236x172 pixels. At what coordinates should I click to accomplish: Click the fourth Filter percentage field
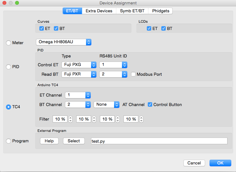pos(131,119)
